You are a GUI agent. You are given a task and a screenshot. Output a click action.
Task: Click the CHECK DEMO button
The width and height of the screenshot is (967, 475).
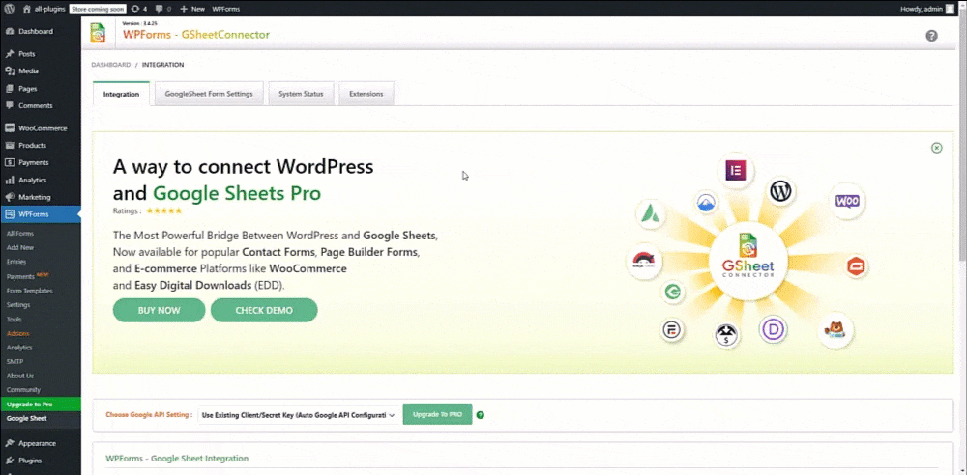click(x=264, y=311)
